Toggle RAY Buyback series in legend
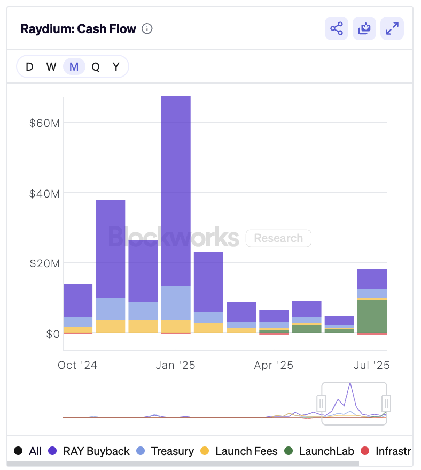Image resolution: width=421 pixels, height=470 pixels. pos(89,451)
